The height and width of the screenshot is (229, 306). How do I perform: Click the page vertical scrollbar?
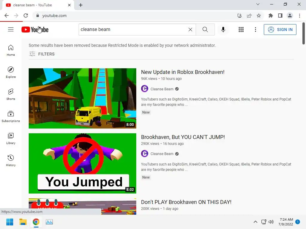(x=304, y=33)
